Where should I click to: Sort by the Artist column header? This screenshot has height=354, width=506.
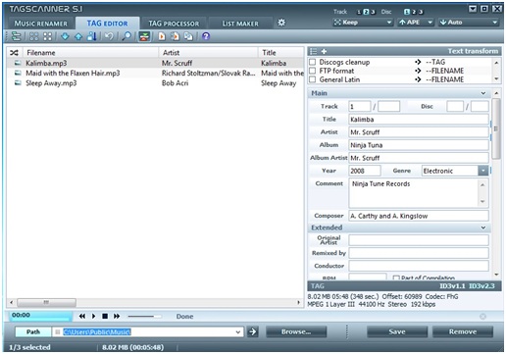(209, 53)
